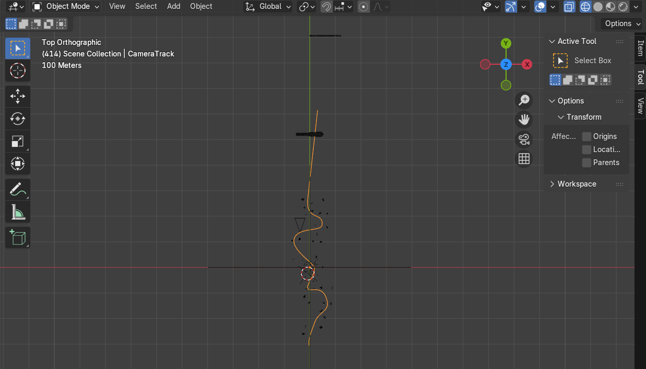Pick the Rotate tool
Screen dimensions: 646x369
pyautogui.click(x=18, y=119)
